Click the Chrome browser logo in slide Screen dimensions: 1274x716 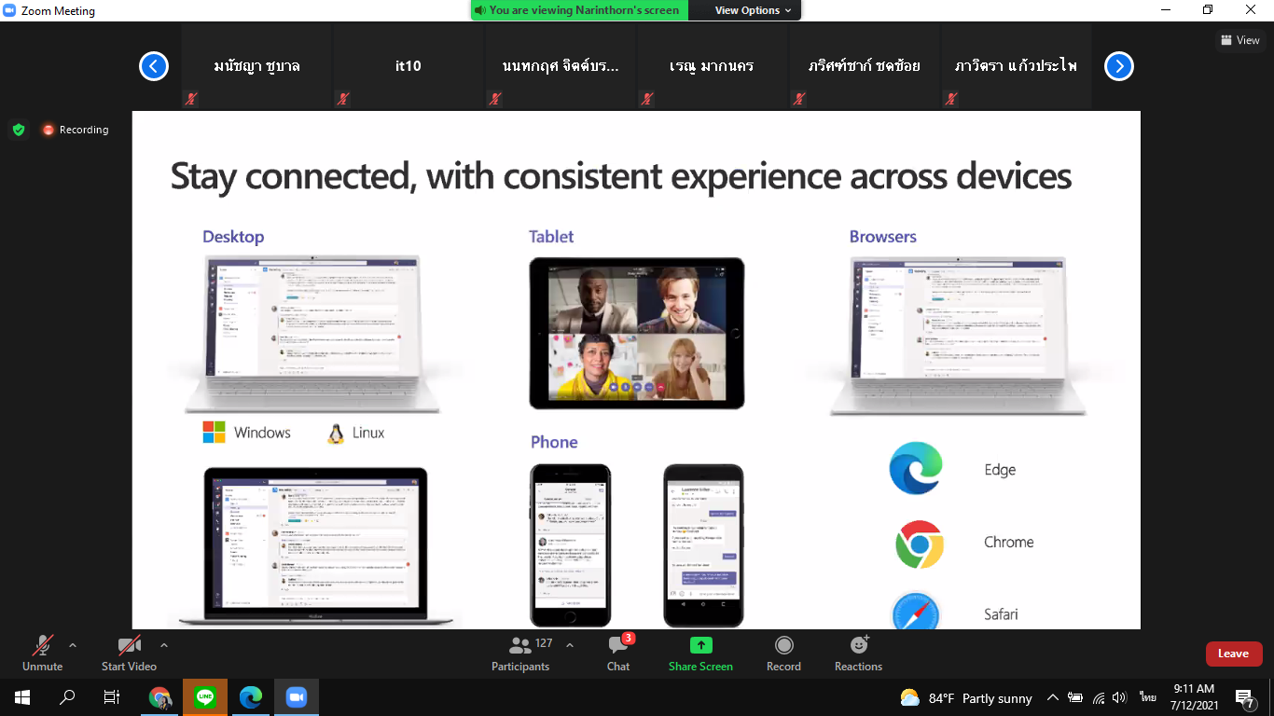tap(919, 544)
